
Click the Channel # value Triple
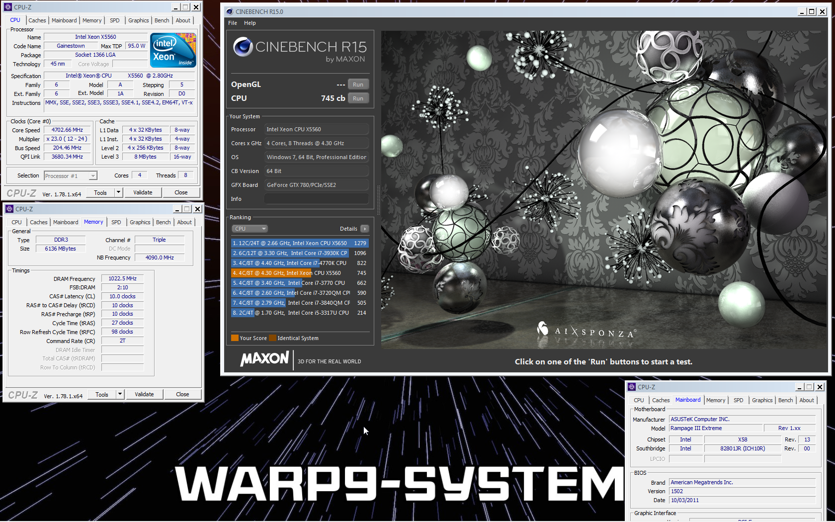point(160,240)
